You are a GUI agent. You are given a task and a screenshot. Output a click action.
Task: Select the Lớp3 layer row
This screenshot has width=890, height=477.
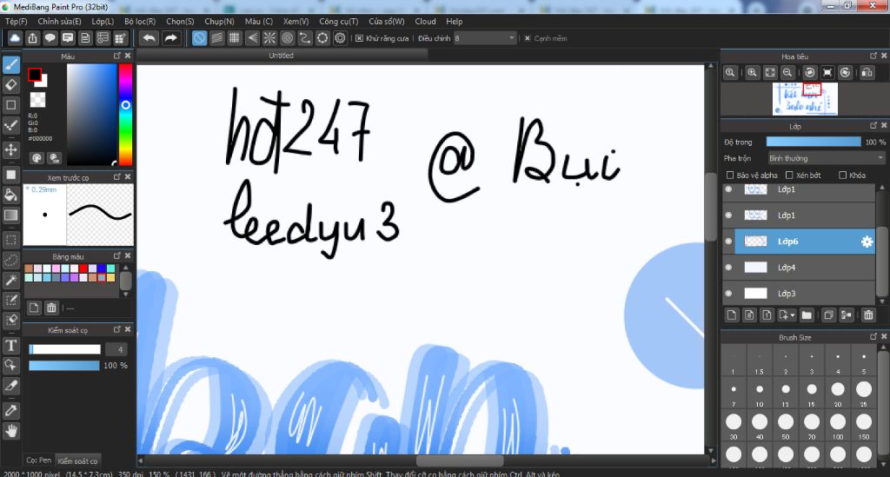pyautogui.click(x=804, y=293)
